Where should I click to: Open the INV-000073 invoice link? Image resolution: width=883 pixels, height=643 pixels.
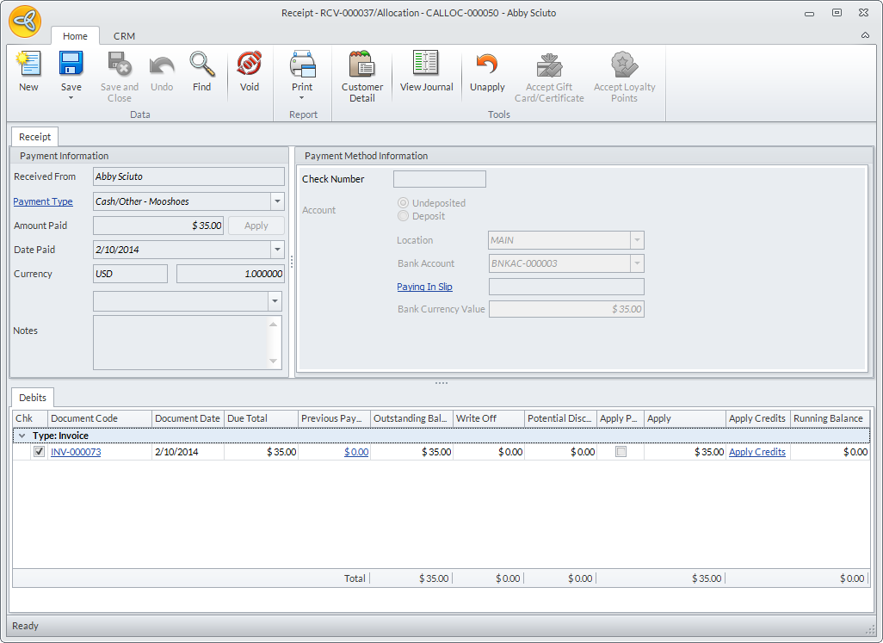pos(76,452)
